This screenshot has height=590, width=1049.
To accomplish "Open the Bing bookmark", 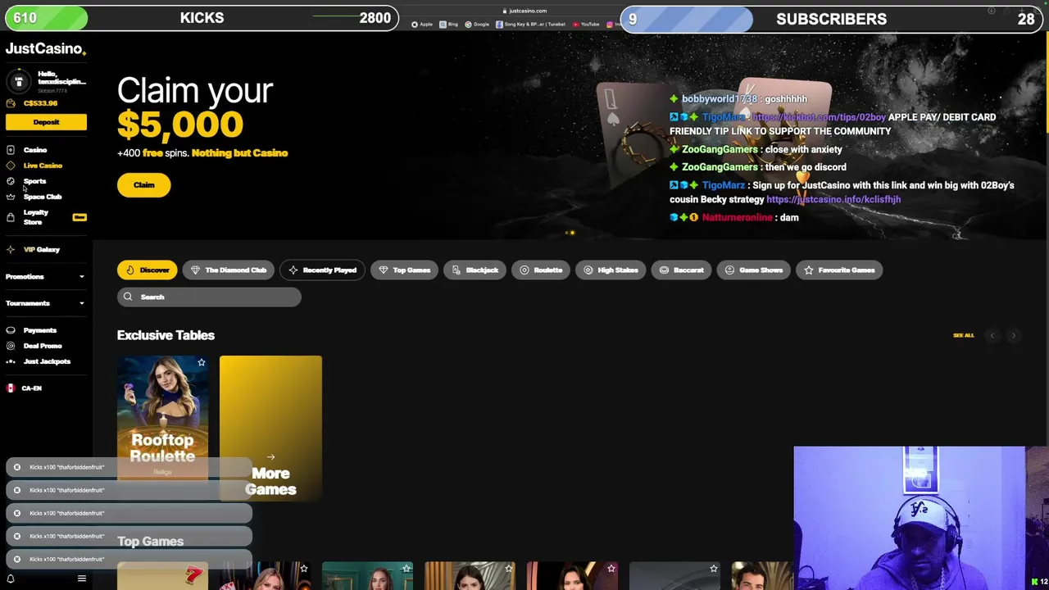I will click(449, 25).
